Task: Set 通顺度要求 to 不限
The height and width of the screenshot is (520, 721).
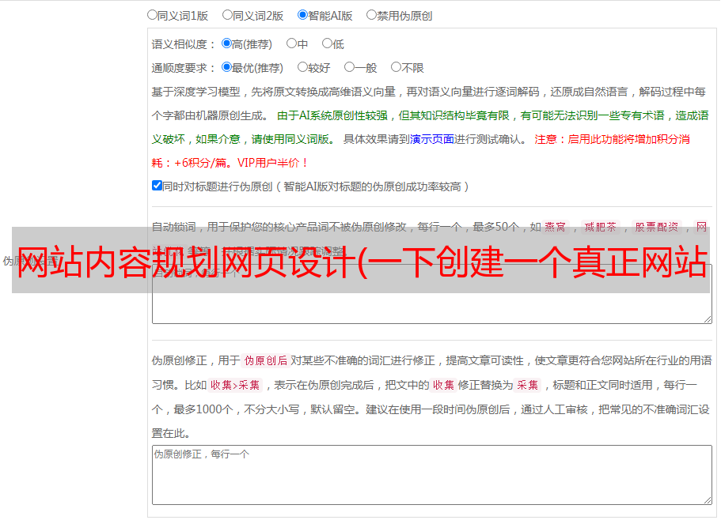Action: tap(396, 67)
